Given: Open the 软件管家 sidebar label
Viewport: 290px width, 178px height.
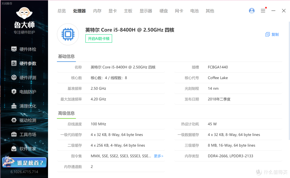Looking at the screenshot, I should pyautogui.click(x=28, y=149).
